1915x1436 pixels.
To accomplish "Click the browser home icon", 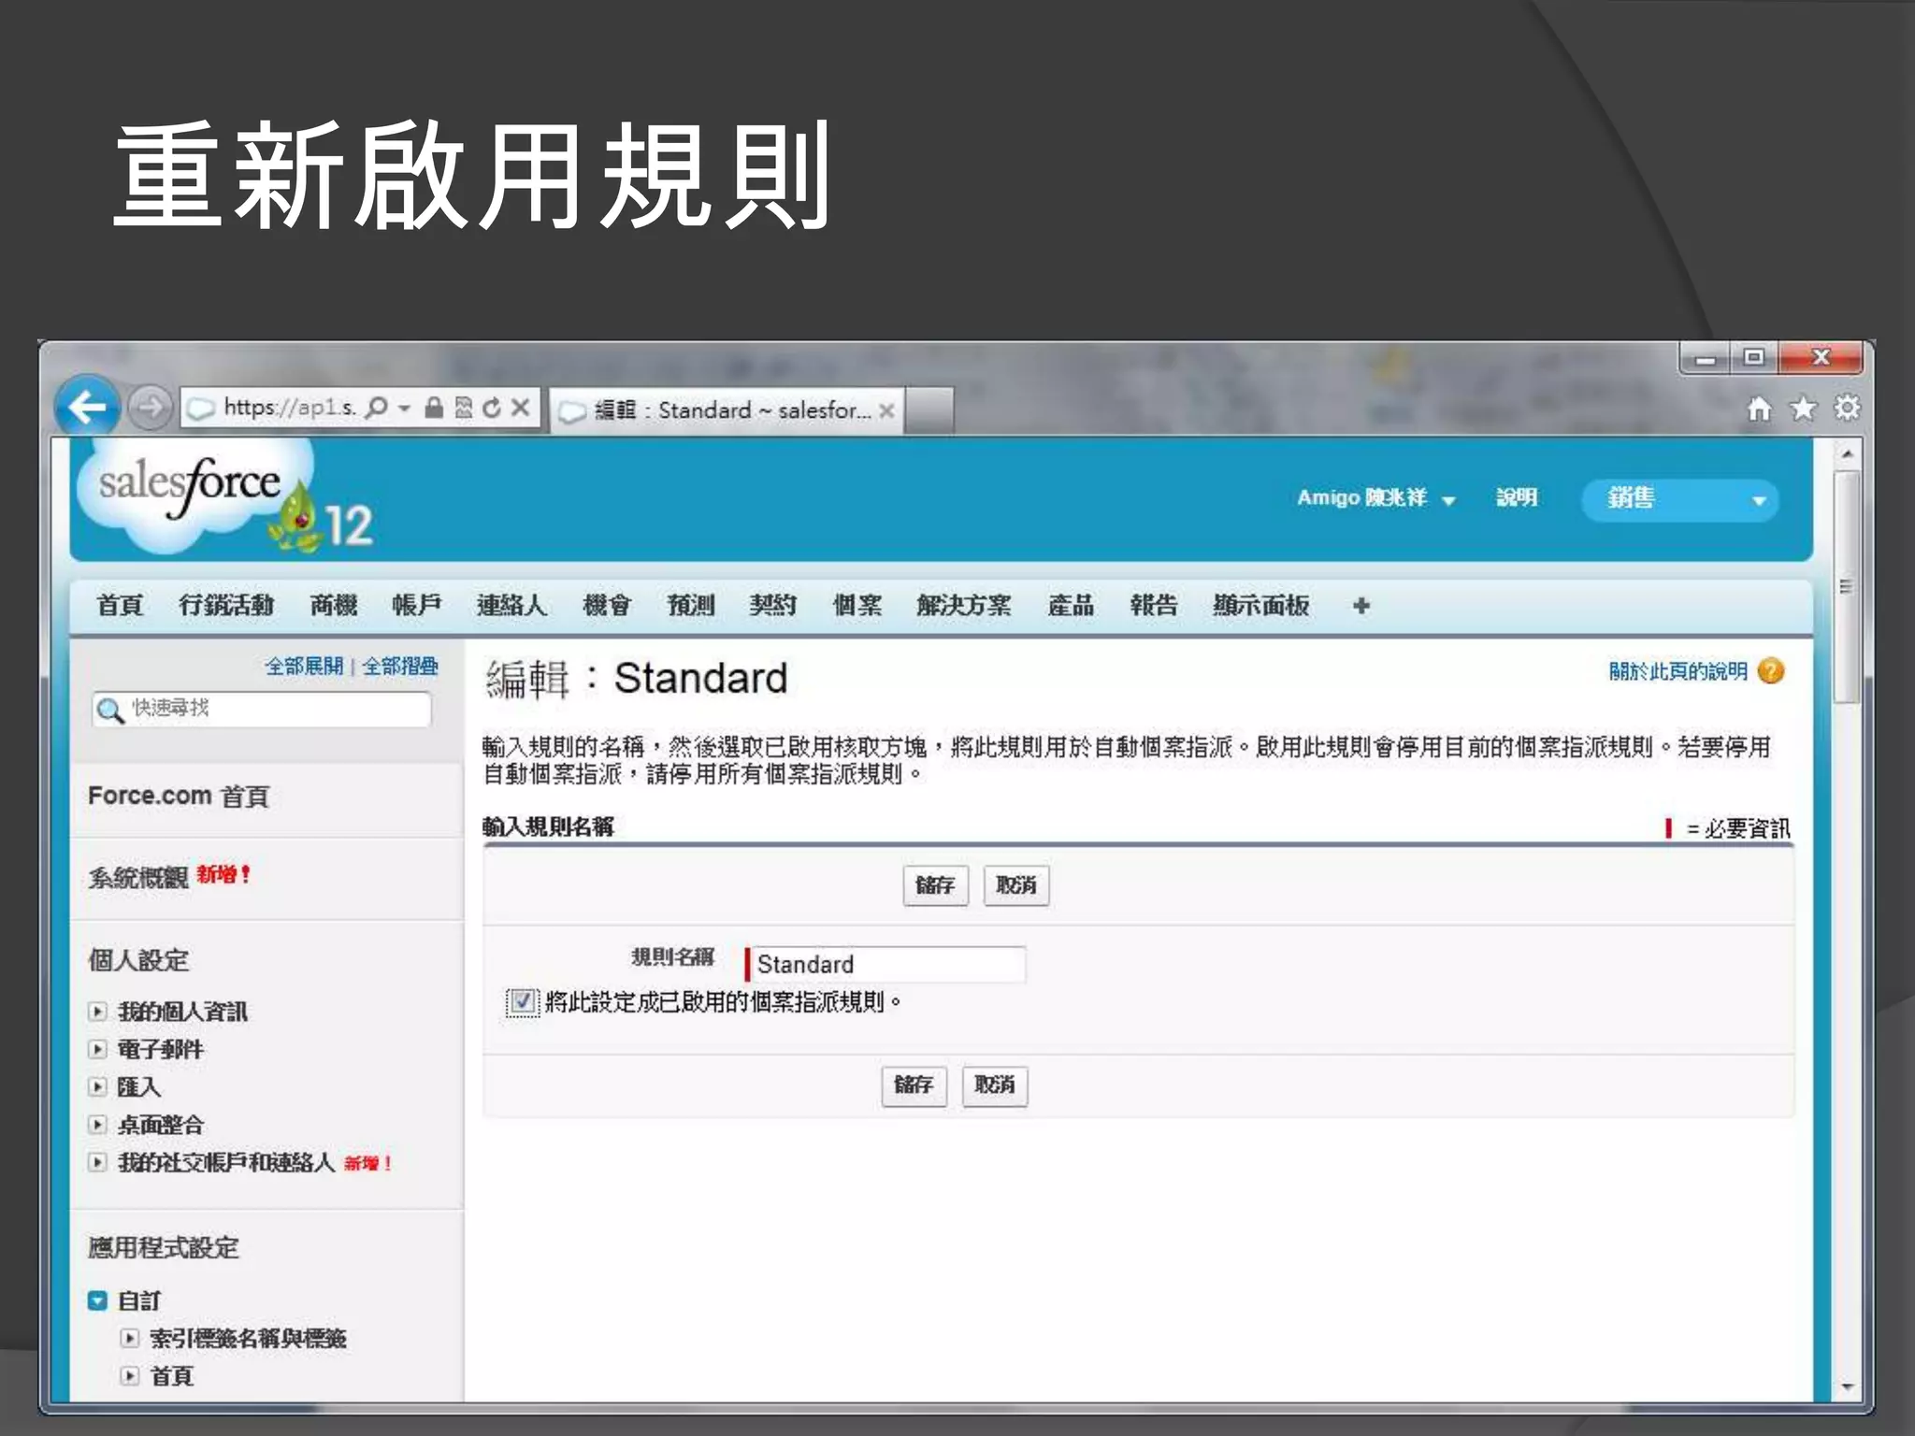I will click(1759, 409).
